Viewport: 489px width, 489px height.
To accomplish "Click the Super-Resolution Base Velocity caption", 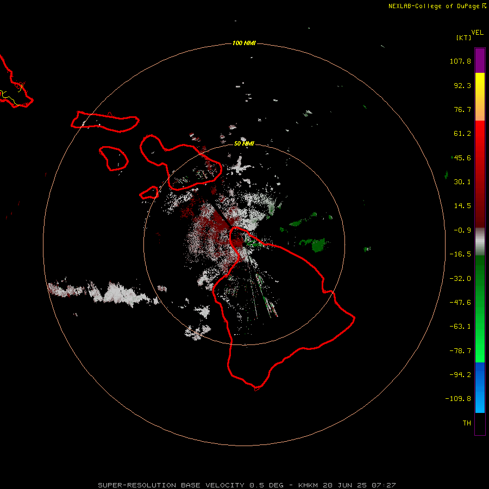I will click(247, 485).
